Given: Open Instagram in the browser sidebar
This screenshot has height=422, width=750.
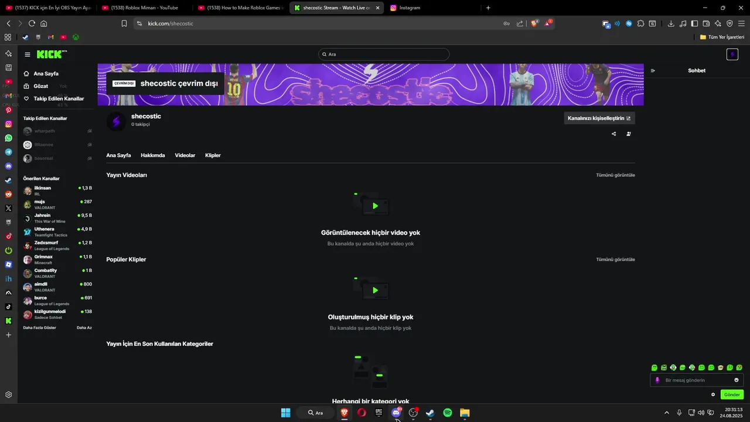Looking at the screenshot, I should 8,124.
